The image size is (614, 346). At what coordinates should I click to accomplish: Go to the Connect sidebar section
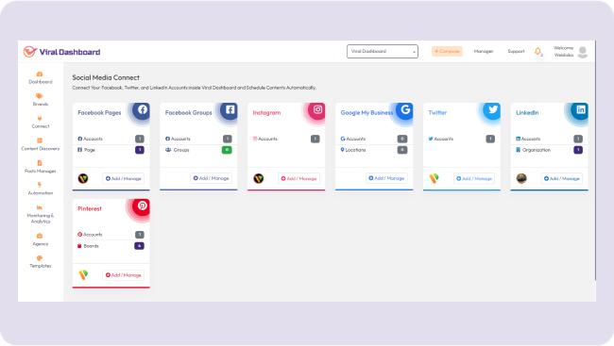40,123
